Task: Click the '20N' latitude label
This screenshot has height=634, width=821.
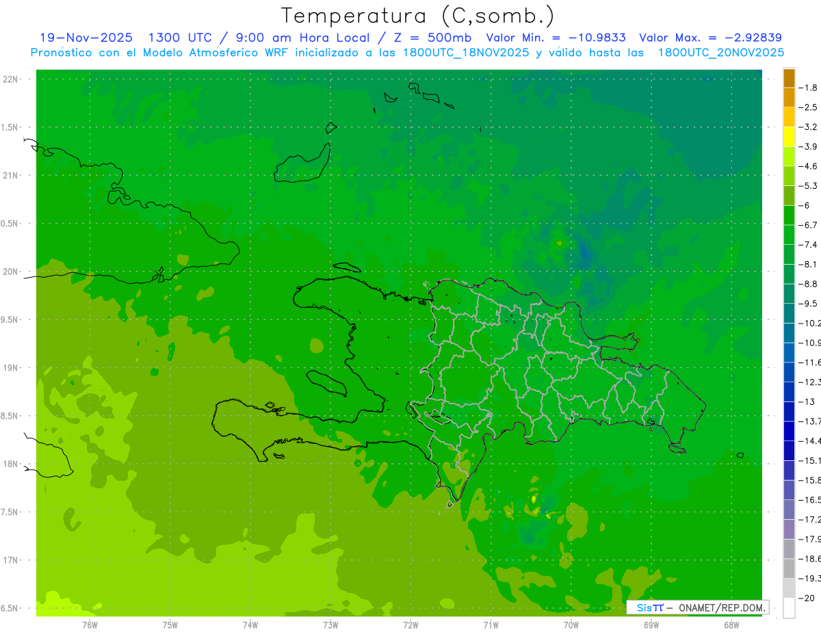Action: tap(12, 272)
